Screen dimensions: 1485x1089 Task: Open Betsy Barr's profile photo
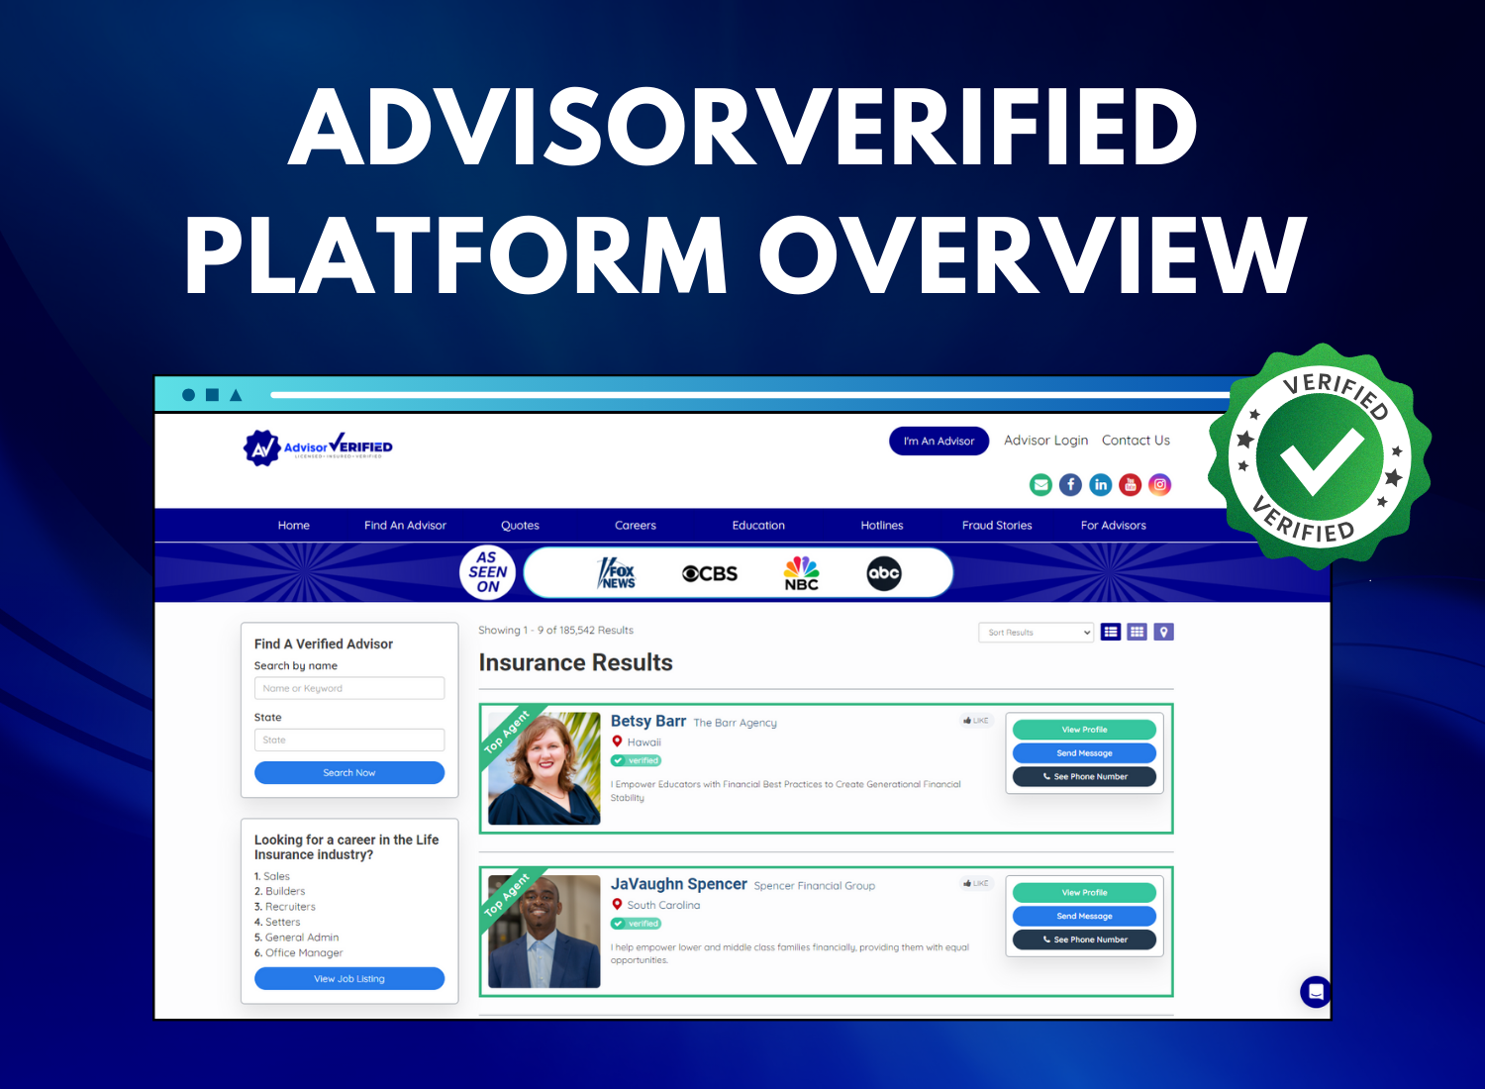click(x=544, y=768)
